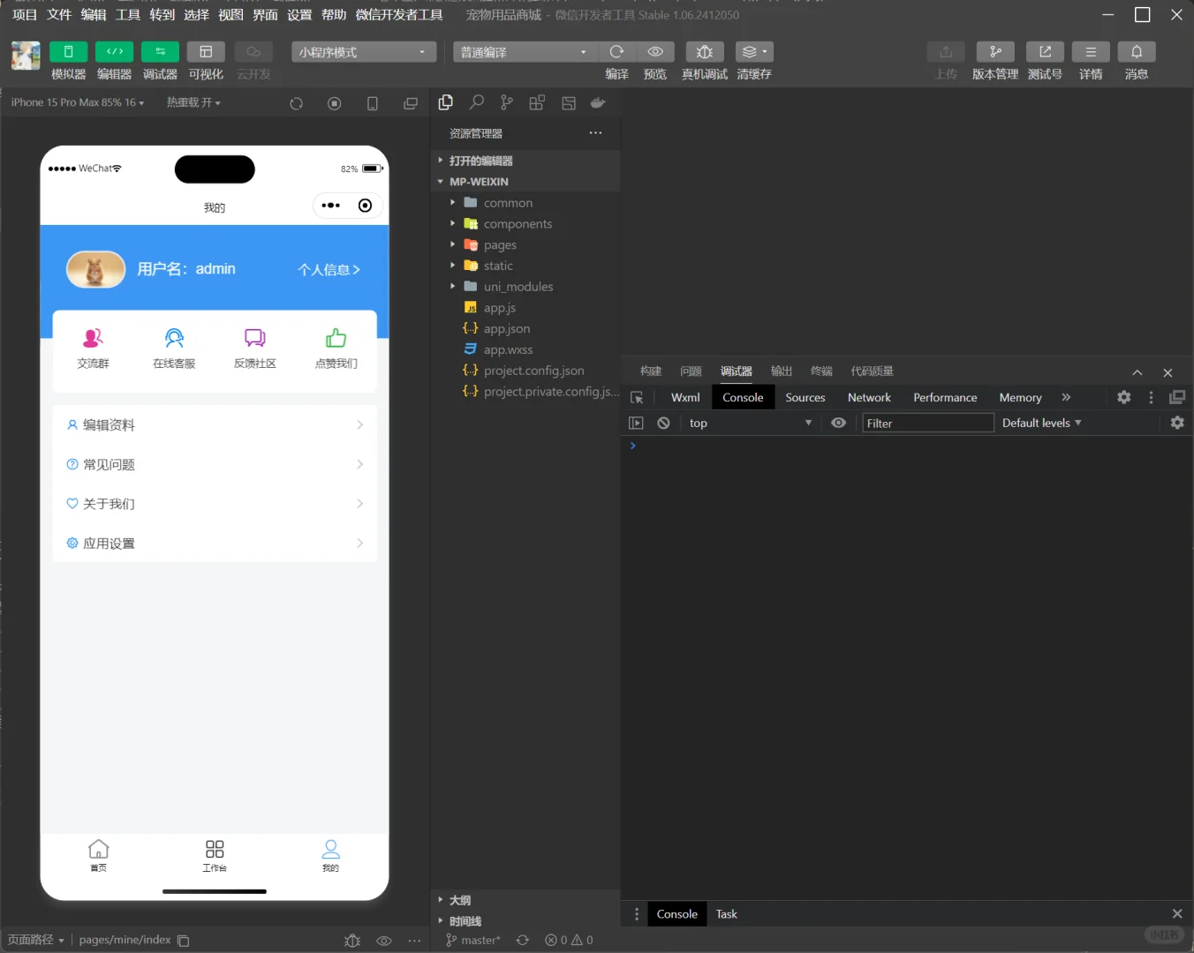Open the Default levels dropdown
Viewport: 1194px width, 953px height.
1041,423
